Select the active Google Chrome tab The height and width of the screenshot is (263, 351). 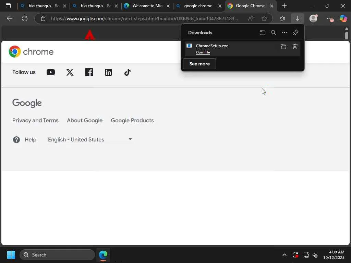(x=251, y=6)
